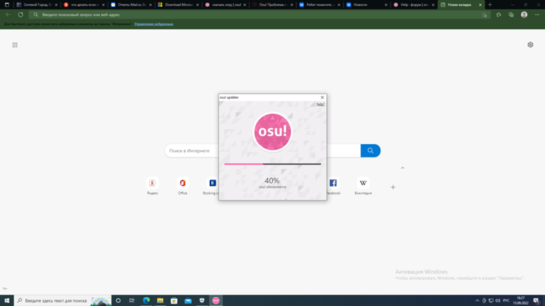
Task: Open the taskbar clock and date
Action: (520, 301)
